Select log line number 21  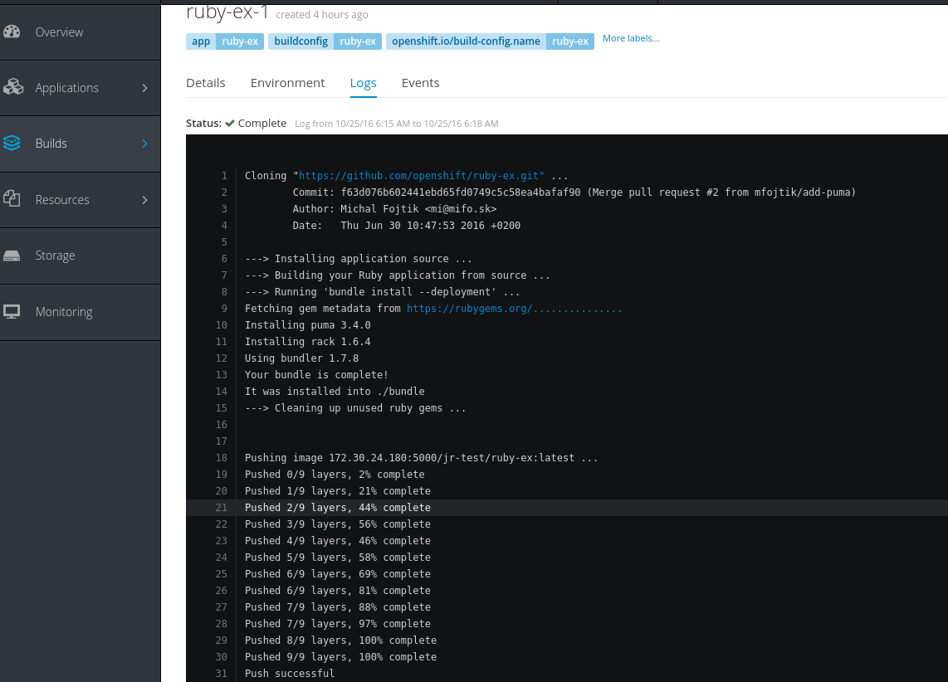pos(222,508)
